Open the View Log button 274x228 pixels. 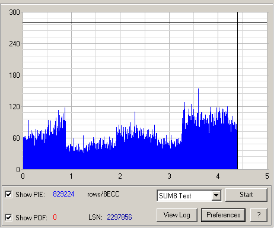pos(177,215)
